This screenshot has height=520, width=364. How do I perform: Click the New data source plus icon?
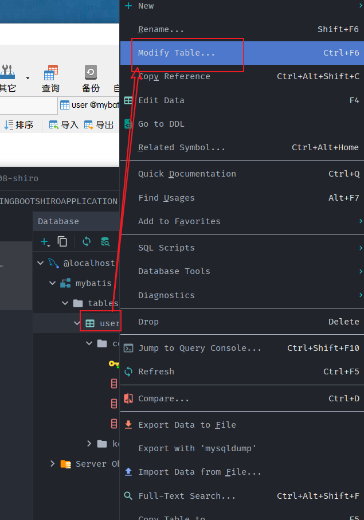point(44,242)
